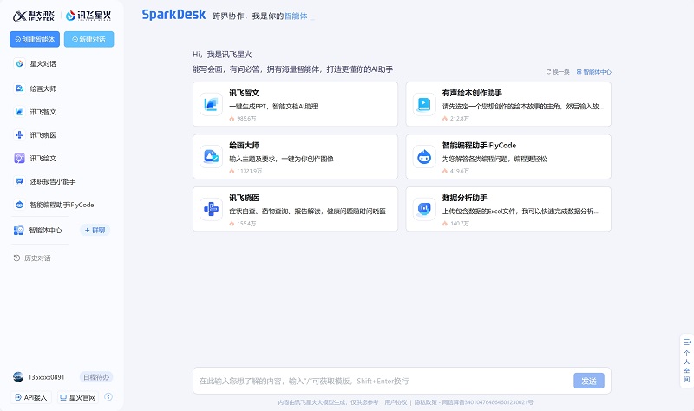Screen dimensions: 694x411
Task: Start a new chat with 新建对话
Action: pyautogui.click(x=89, y=39)
